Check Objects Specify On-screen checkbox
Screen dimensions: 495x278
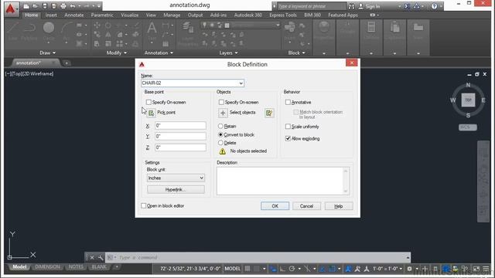221,102
